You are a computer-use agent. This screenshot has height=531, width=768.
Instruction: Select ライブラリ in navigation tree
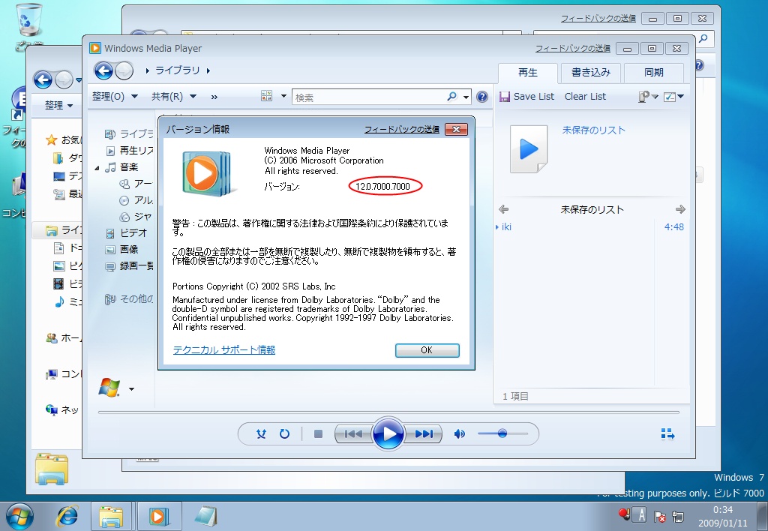click(130, 133)
